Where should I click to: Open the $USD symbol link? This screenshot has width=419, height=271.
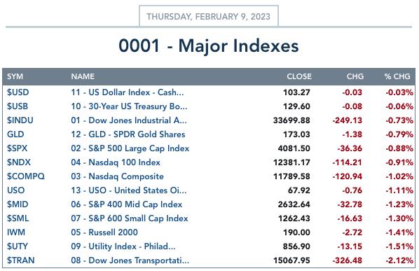18,92
